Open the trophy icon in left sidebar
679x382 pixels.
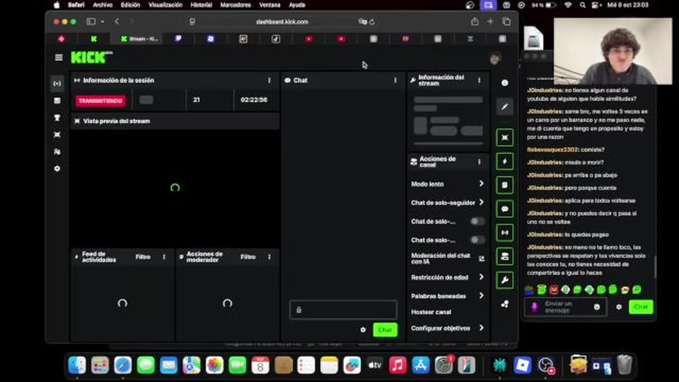(x=57, y=118)
